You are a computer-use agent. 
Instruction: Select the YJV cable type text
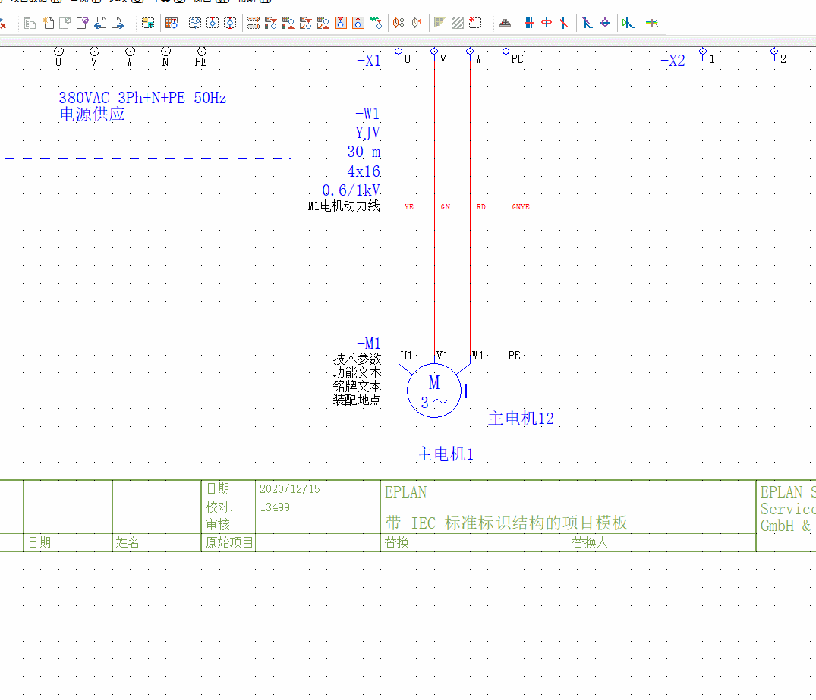(368, 133)
